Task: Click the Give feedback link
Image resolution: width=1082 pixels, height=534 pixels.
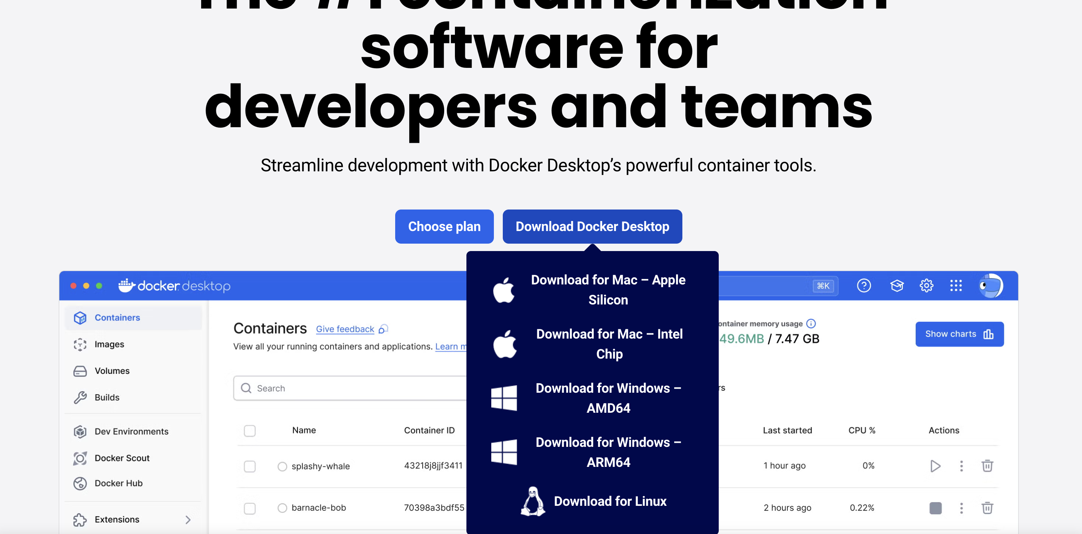Action: tap(345, 329)
